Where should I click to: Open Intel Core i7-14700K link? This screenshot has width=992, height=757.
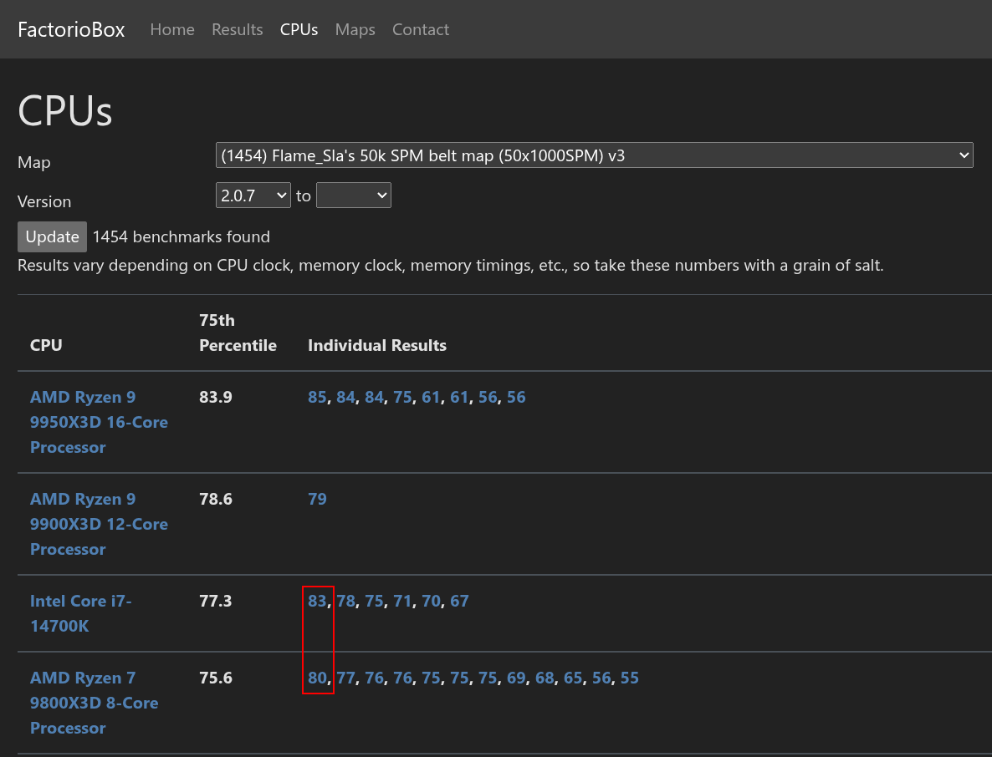point(81,613)
